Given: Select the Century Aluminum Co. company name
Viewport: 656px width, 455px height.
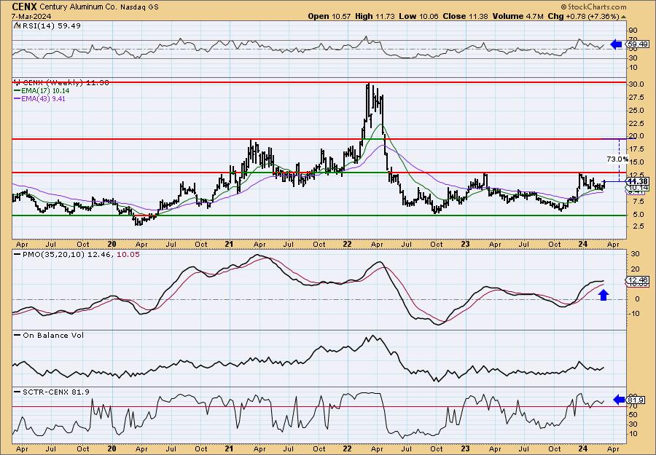Looking at the screenshot, I should click(x=79, y=7).
